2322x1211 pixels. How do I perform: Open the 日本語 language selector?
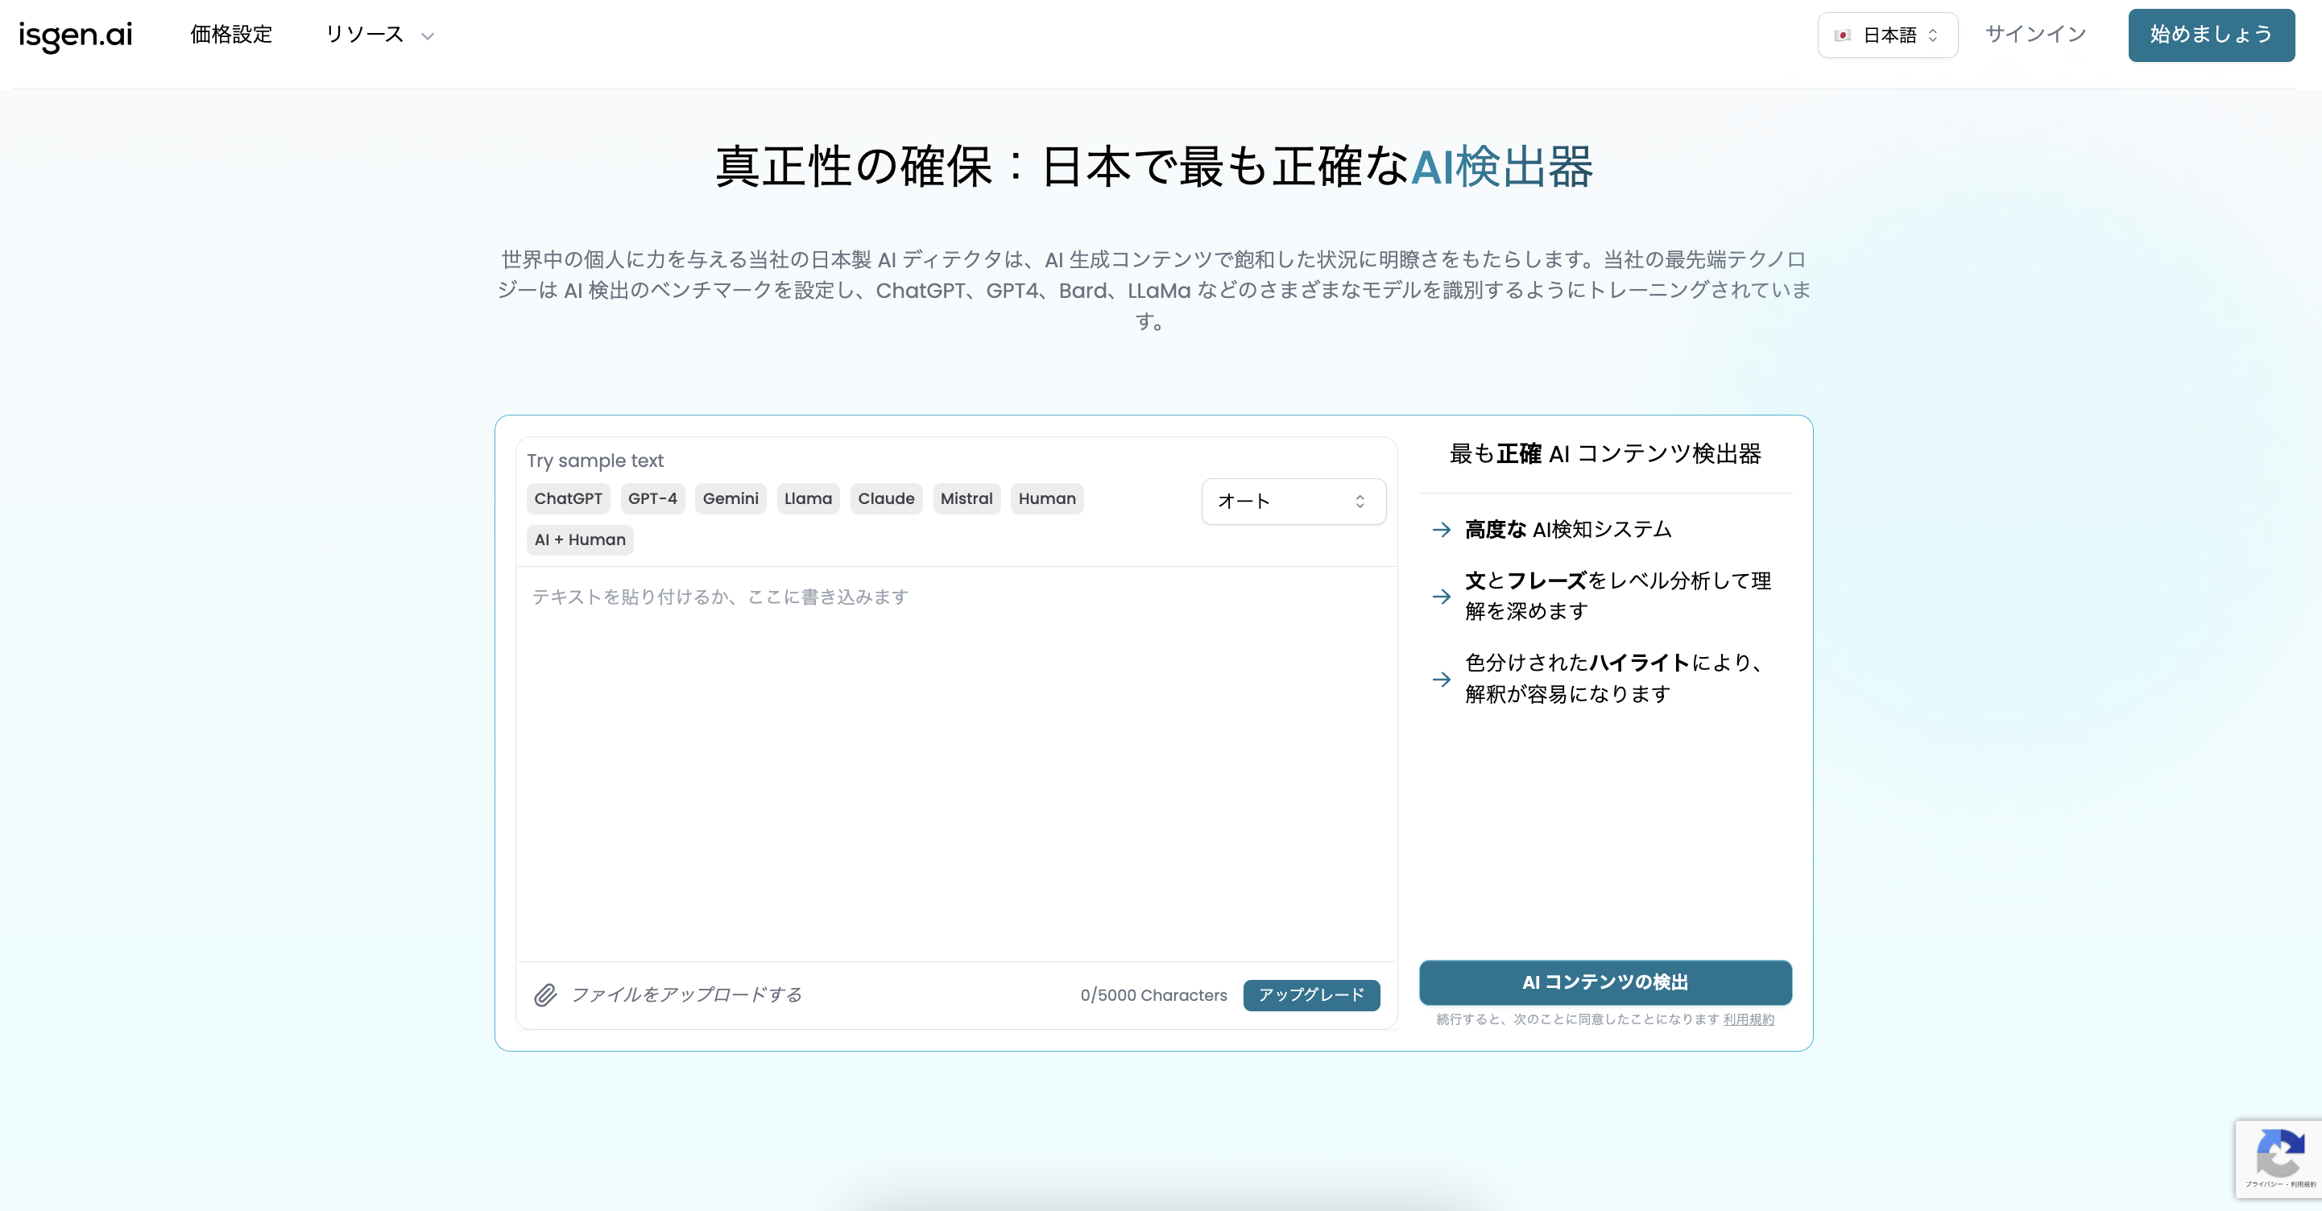point(1888,35)
